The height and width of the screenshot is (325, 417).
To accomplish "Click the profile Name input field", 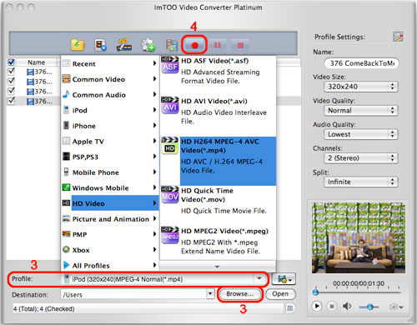I will 361,63.
